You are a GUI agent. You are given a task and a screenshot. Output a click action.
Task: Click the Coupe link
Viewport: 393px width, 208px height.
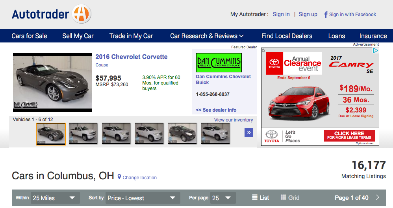coord(102,65)
